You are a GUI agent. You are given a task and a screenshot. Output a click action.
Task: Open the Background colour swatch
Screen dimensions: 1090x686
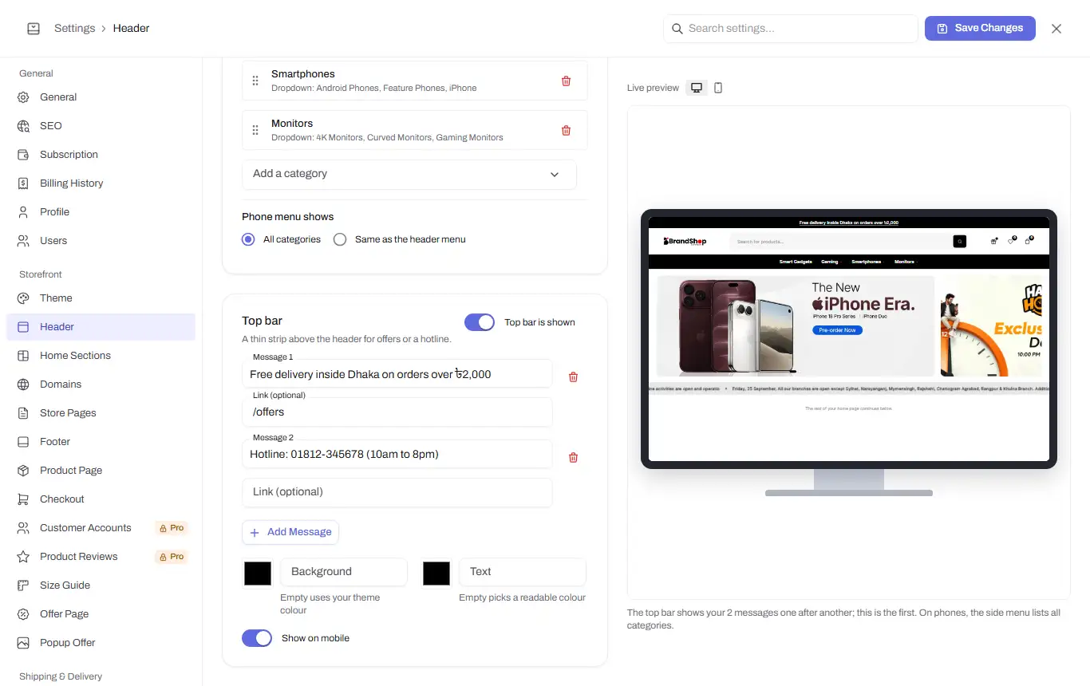coord(258,574)
